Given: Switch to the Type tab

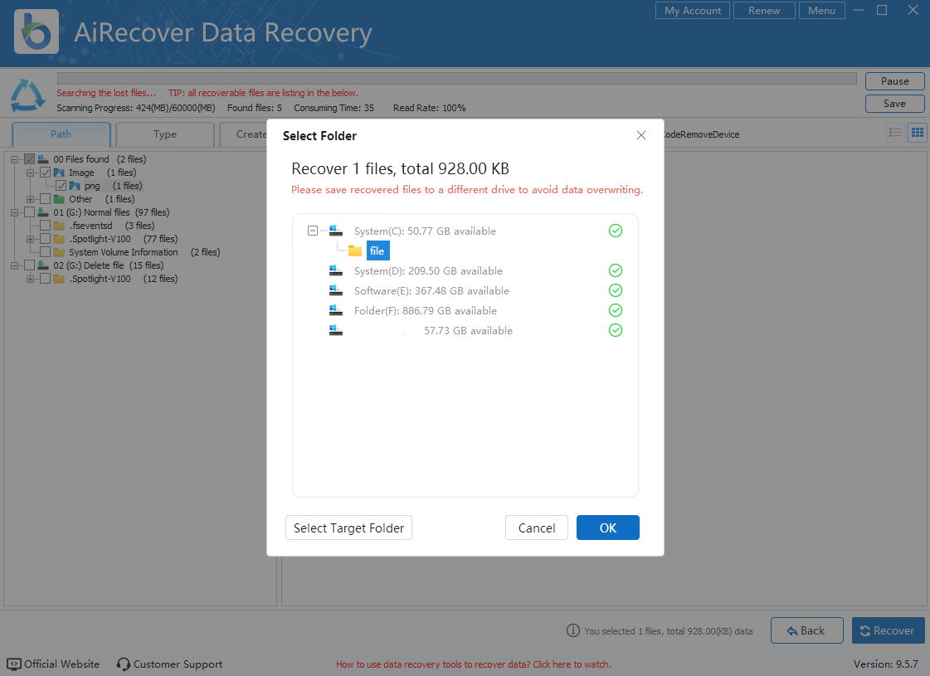Looking at the screenshot, I should (164, 134).
